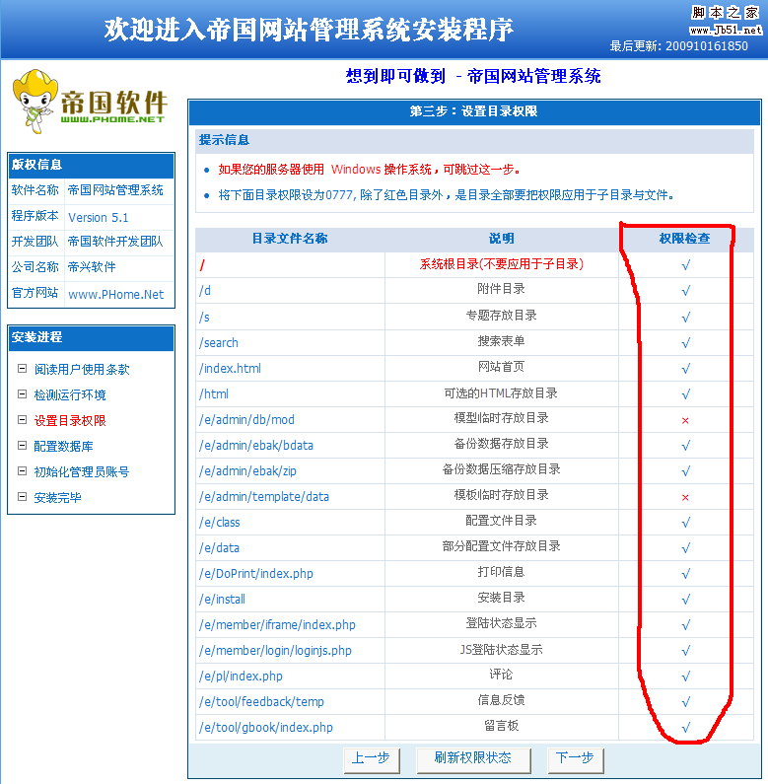Click the 模型临时存放目录 description

click(502, 418)
